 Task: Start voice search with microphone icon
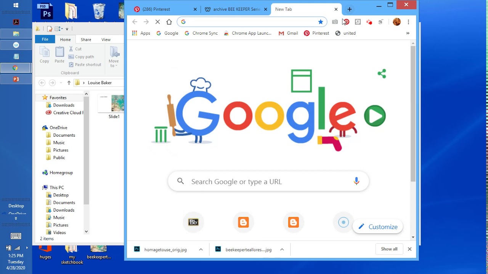point(356,181)
